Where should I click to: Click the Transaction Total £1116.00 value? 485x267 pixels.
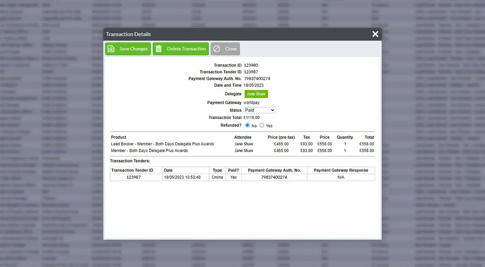point(252,118)
